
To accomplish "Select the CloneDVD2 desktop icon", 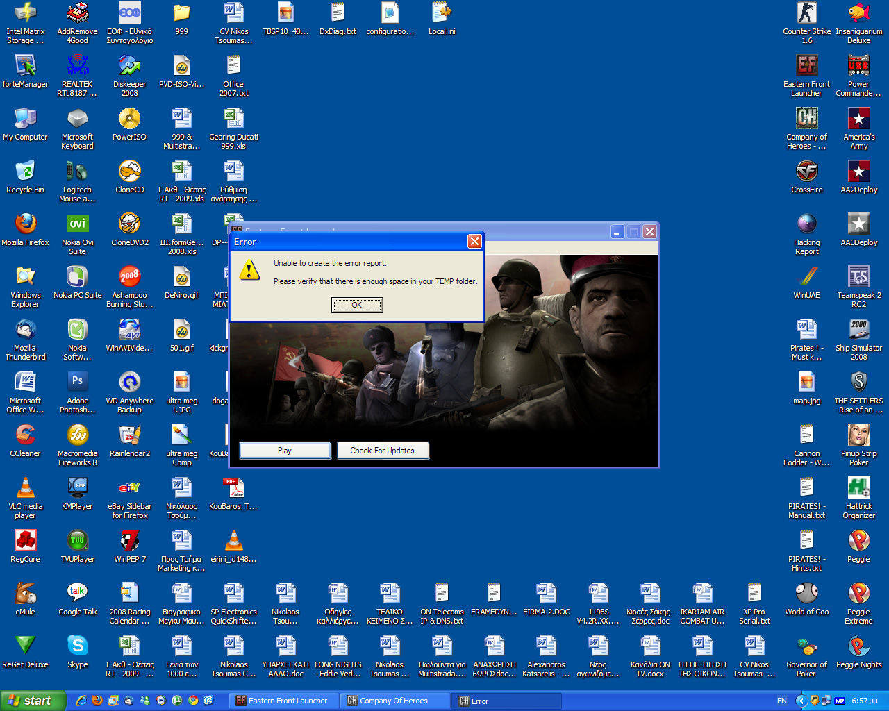I will coord(130,229).
